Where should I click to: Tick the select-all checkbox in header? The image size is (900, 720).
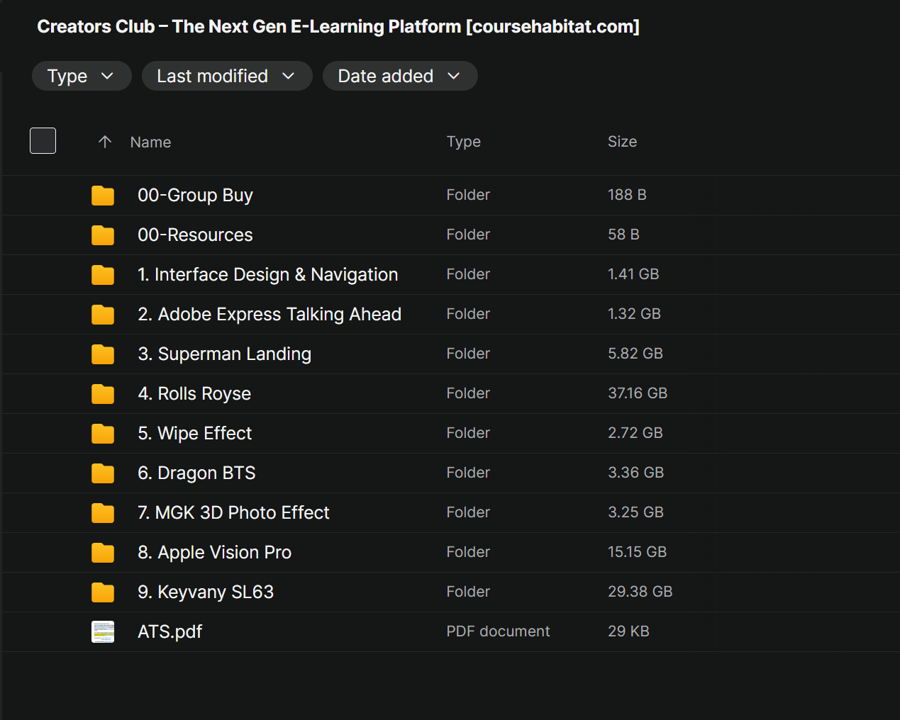tap(43, 141)
